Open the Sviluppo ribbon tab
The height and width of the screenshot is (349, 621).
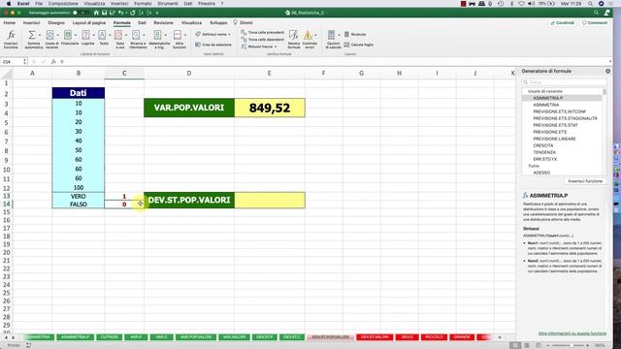pyautogui.click(x=218, y=23)
